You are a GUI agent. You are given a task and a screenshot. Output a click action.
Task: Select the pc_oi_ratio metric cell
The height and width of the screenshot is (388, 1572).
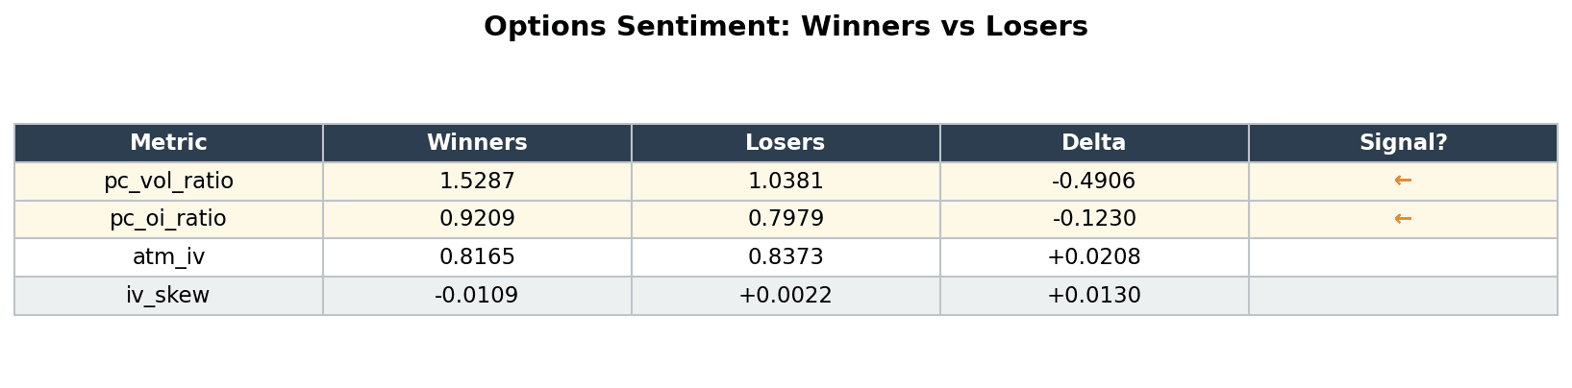[168, 219]
